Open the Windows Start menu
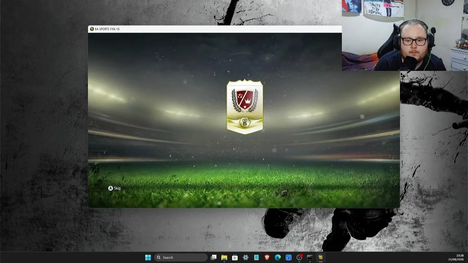Image resolution: width=468 pixels, height=263 pixels. [148, 258]
